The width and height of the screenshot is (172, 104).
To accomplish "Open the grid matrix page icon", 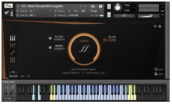I will click(13, 60).
